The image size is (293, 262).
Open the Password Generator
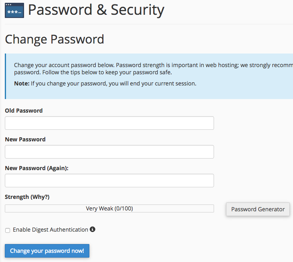coord(258,209)
